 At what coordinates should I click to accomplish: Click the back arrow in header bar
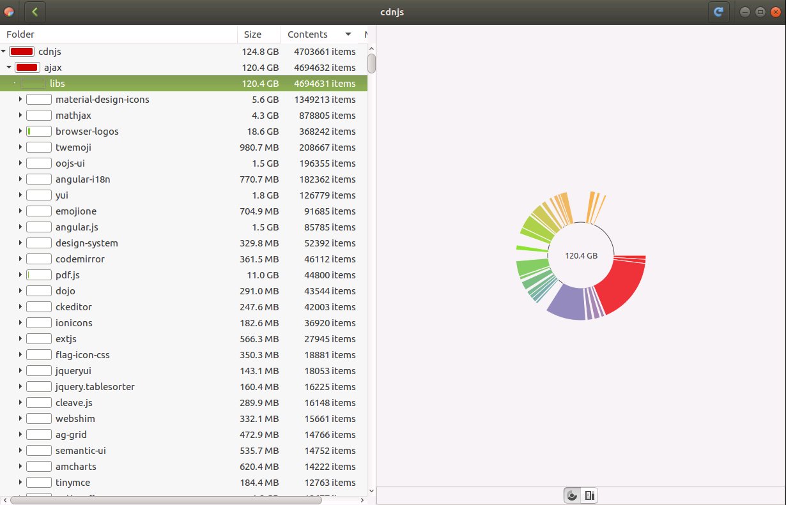pyautogui.click(x=35, y=11)
